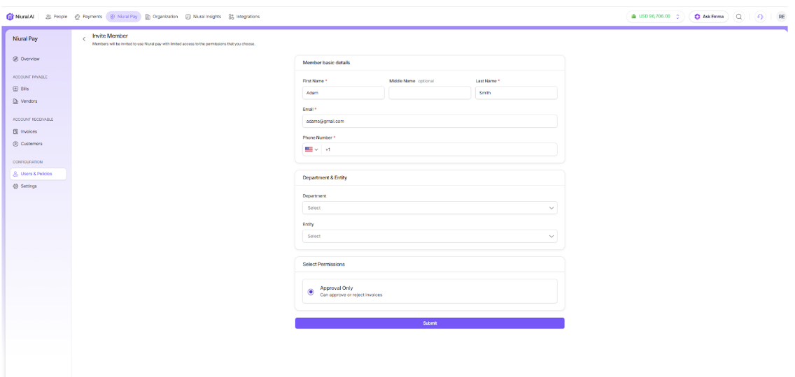Click the headset support icon
The width and height of the screenshot is (795, 377).
759,17
